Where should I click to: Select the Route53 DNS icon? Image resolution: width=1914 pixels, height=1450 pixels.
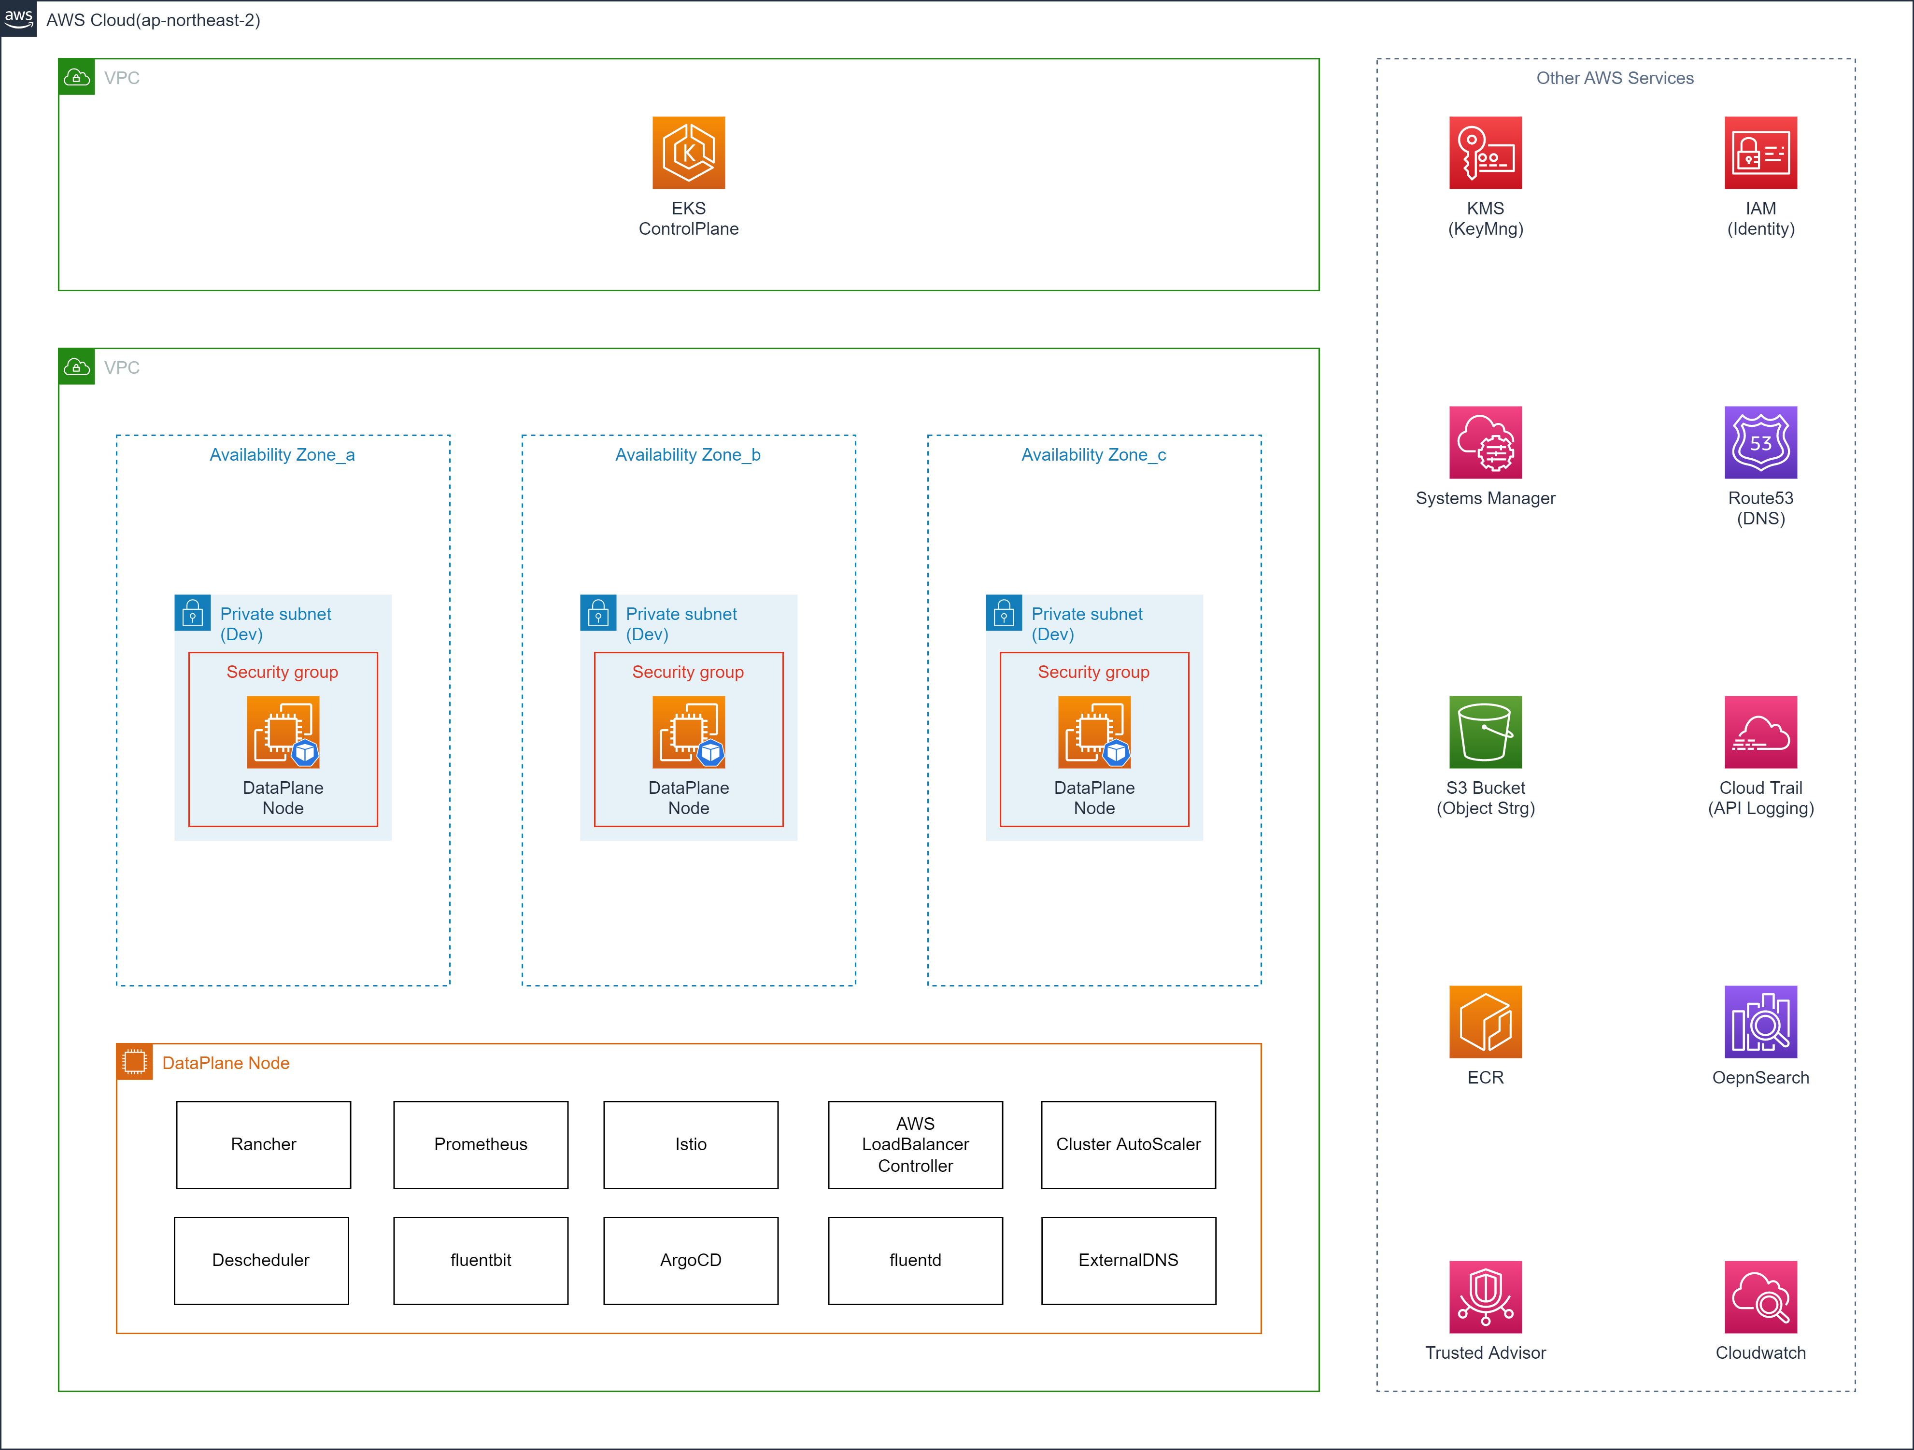click(1761, 442)
